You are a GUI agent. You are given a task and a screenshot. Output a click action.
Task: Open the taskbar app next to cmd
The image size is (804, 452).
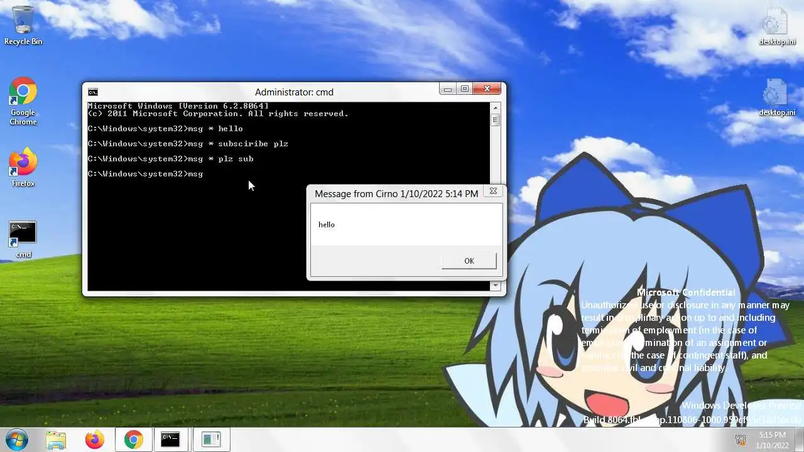(x=211, y=439)
